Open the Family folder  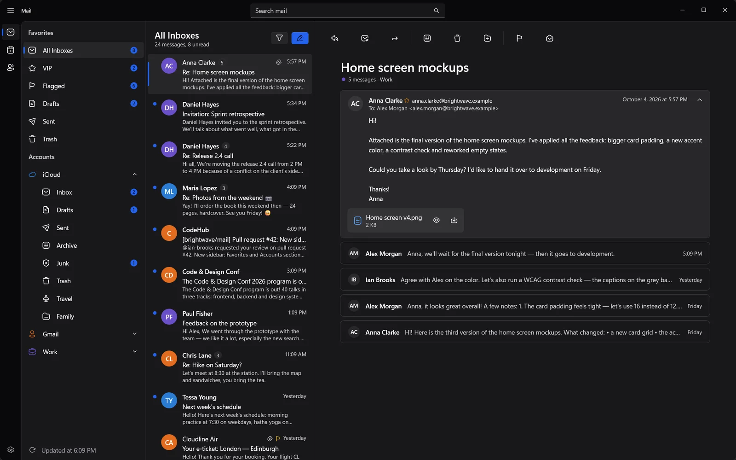click(x=84, y=316)
